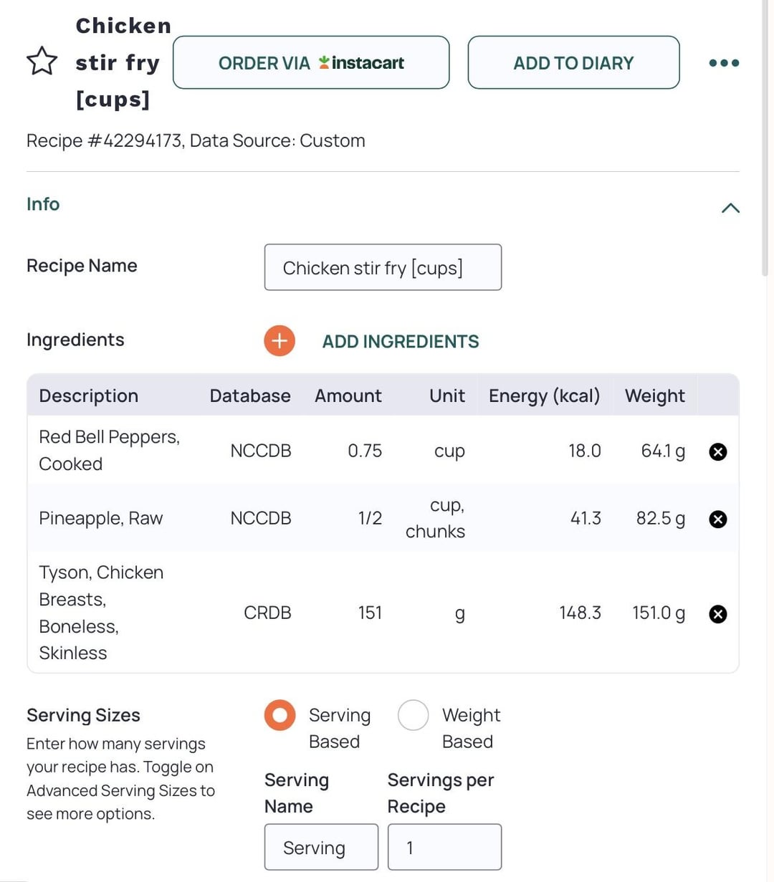Click the Unit column header

coord(447,396)
